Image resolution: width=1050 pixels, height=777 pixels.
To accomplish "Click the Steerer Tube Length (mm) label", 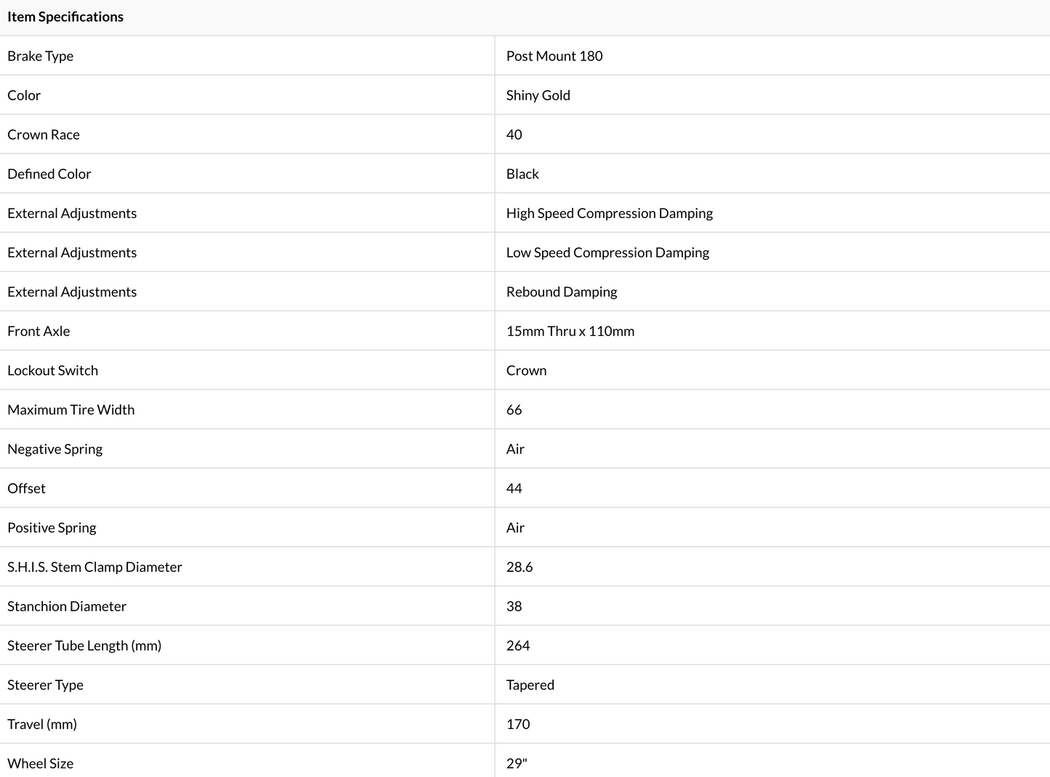I will 84,645.
